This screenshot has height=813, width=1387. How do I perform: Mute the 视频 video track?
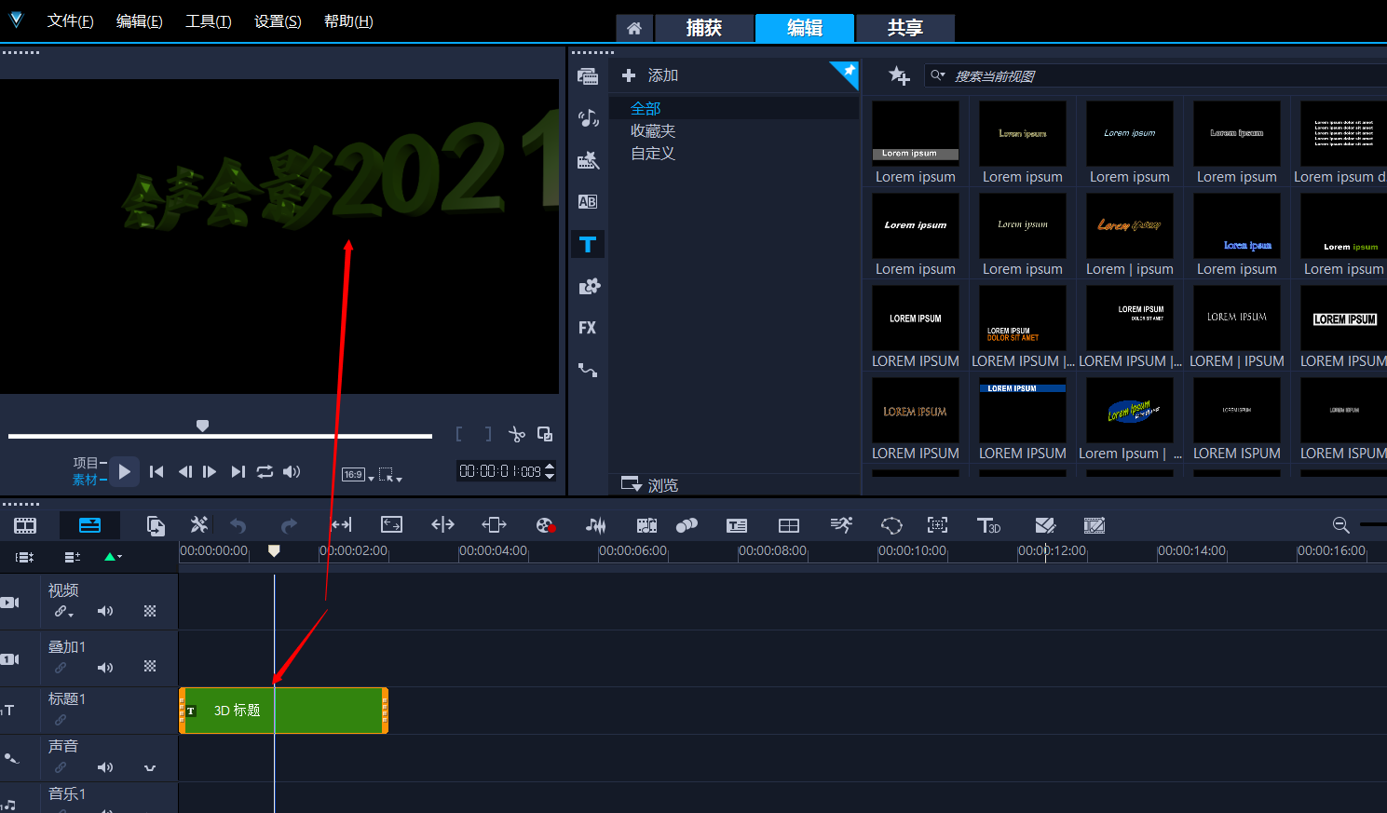pos(105,612)
